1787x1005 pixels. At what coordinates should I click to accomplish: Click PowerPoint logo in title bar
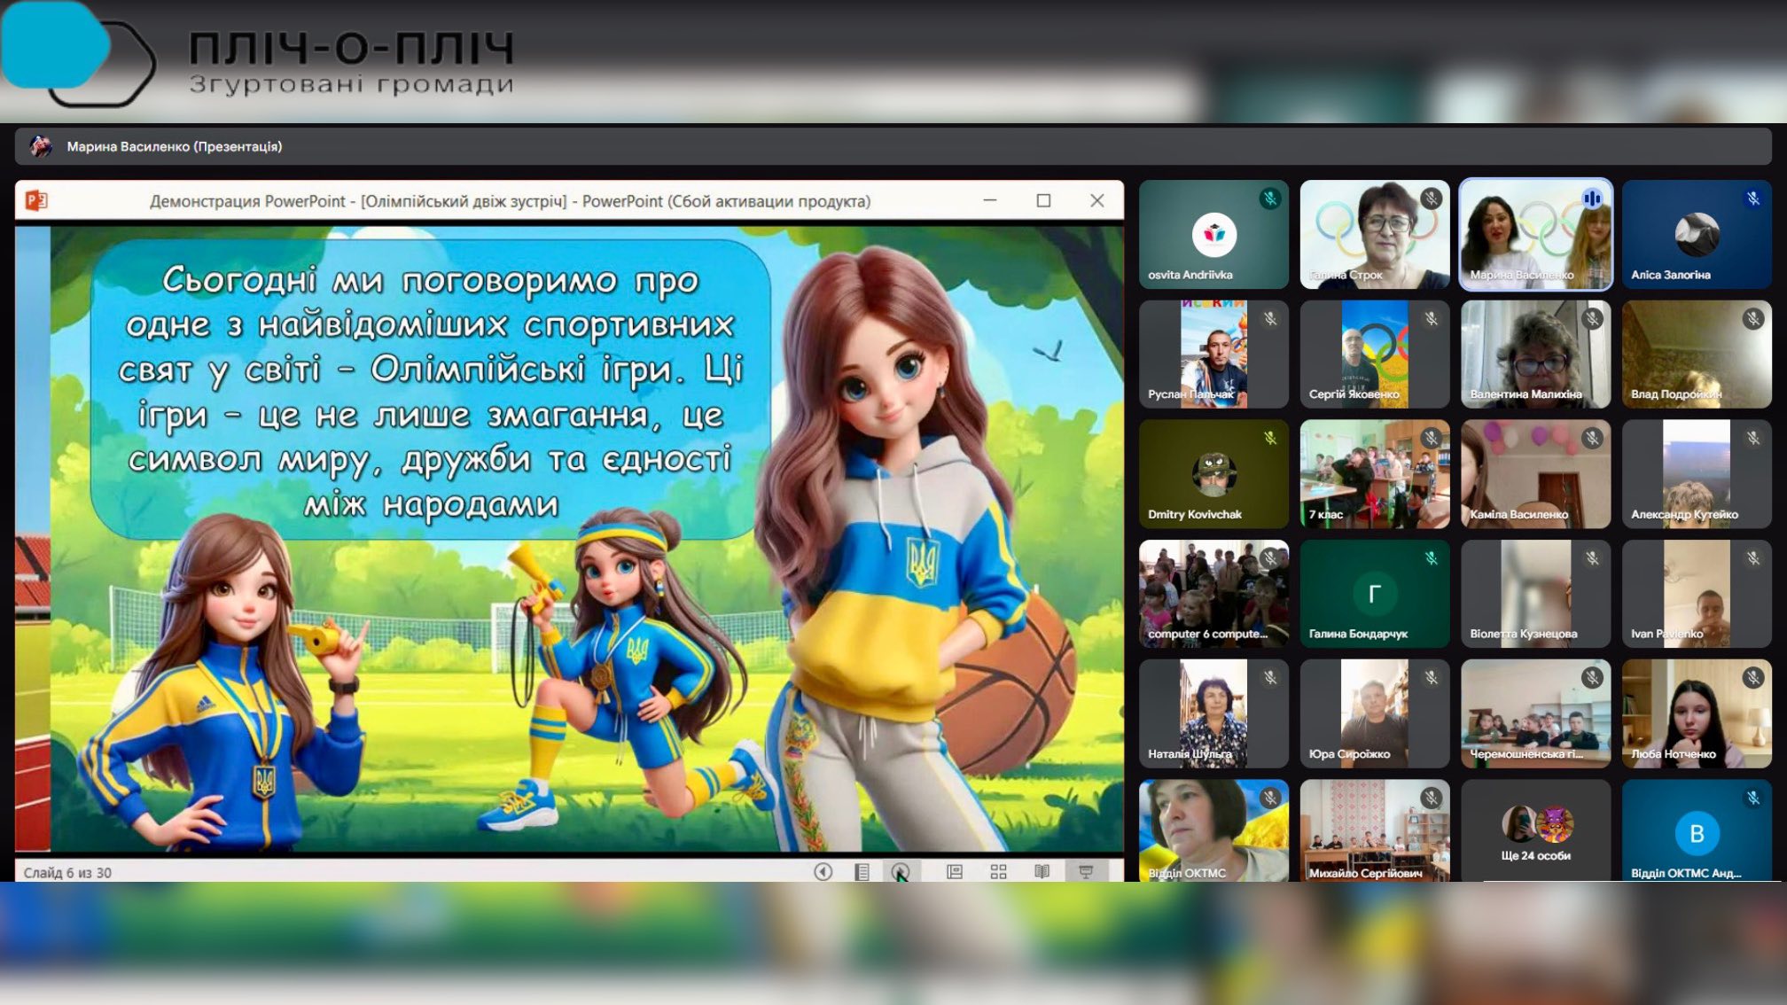pos(36,201)
